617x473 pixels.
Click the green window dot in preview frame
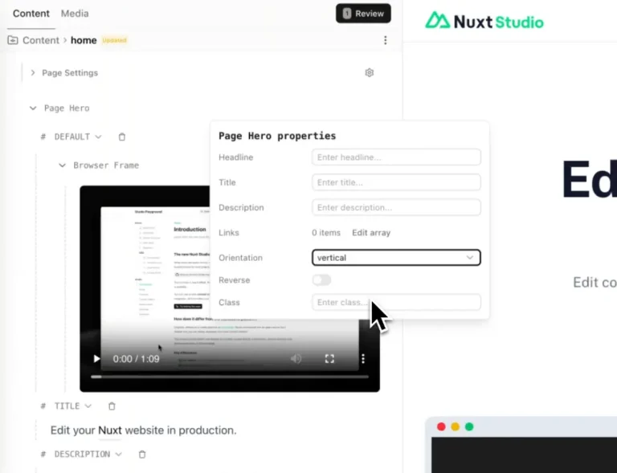pos(469,426)
